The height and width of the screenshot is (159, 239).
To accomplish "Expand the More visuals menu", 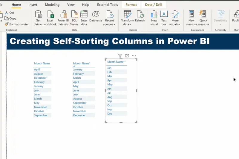I will click(175, 18).
